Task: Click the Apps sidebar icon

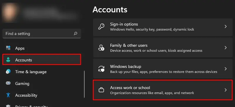Action: (x=8, y=48)
